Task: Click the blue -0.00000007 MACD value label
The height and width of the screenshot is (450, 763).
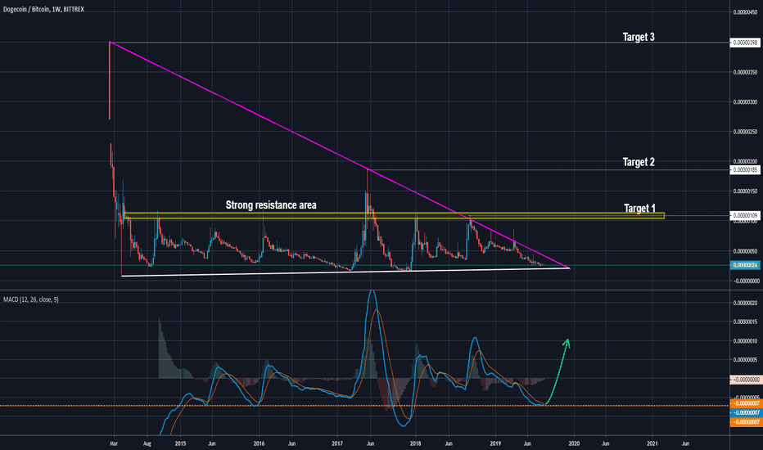Action: [x=745, y=412]
